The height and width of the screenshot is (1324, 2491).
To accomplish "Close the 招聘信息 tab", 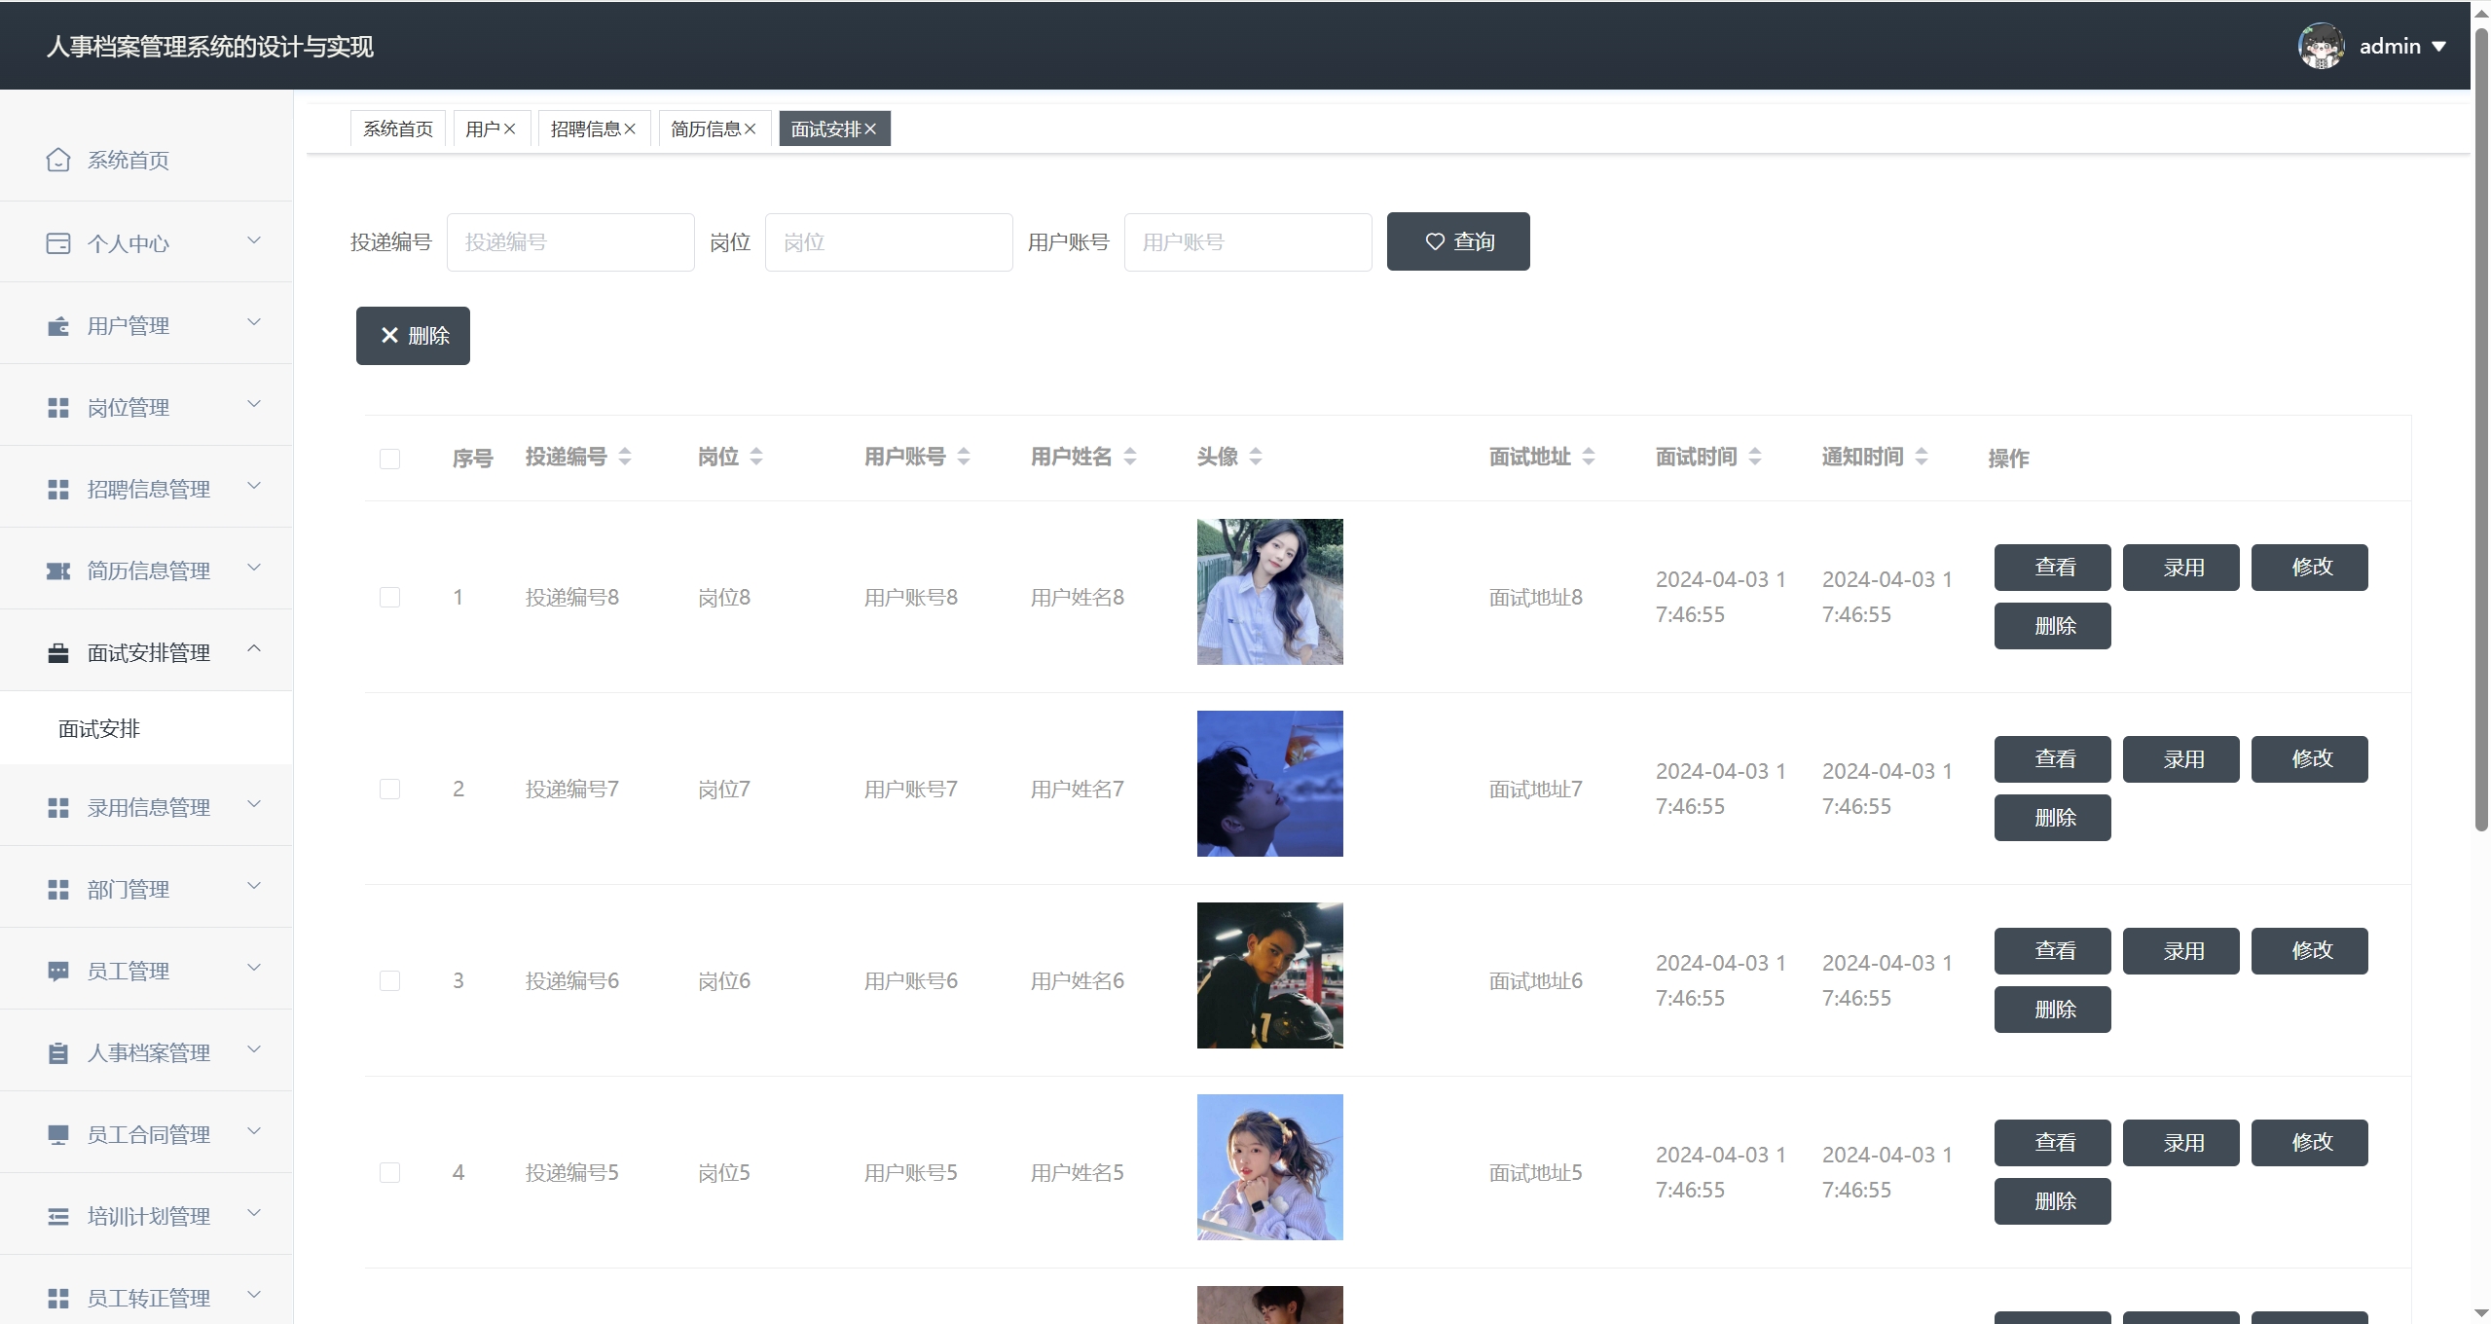I will click(630, 129).
